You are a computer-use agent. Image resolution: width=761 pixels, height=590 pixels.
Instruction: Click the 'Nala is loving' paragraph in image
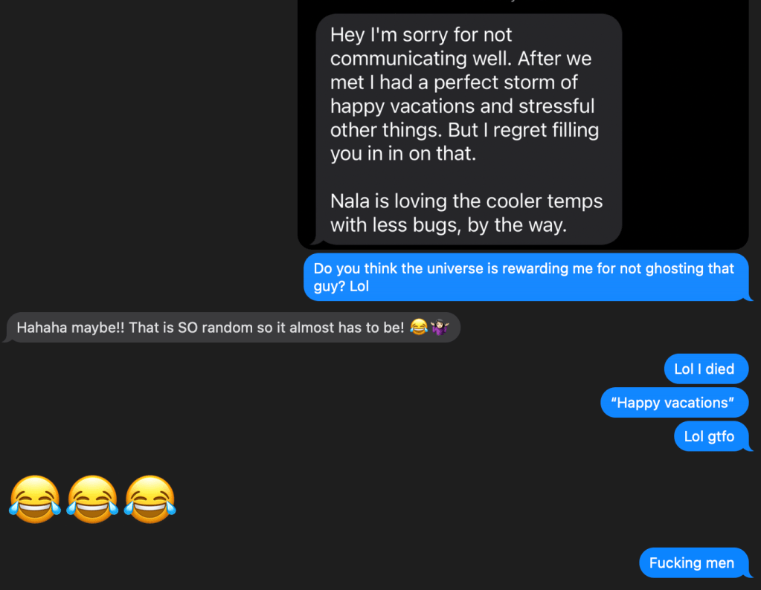(x=466, y=213)
